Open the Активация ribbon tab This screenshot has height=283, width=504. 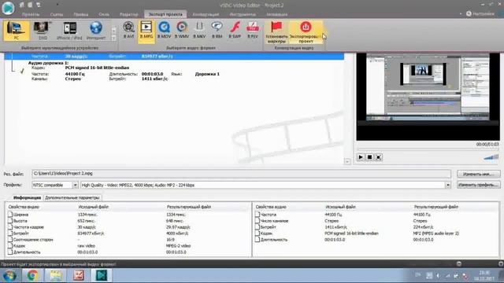tap(276, 14)
